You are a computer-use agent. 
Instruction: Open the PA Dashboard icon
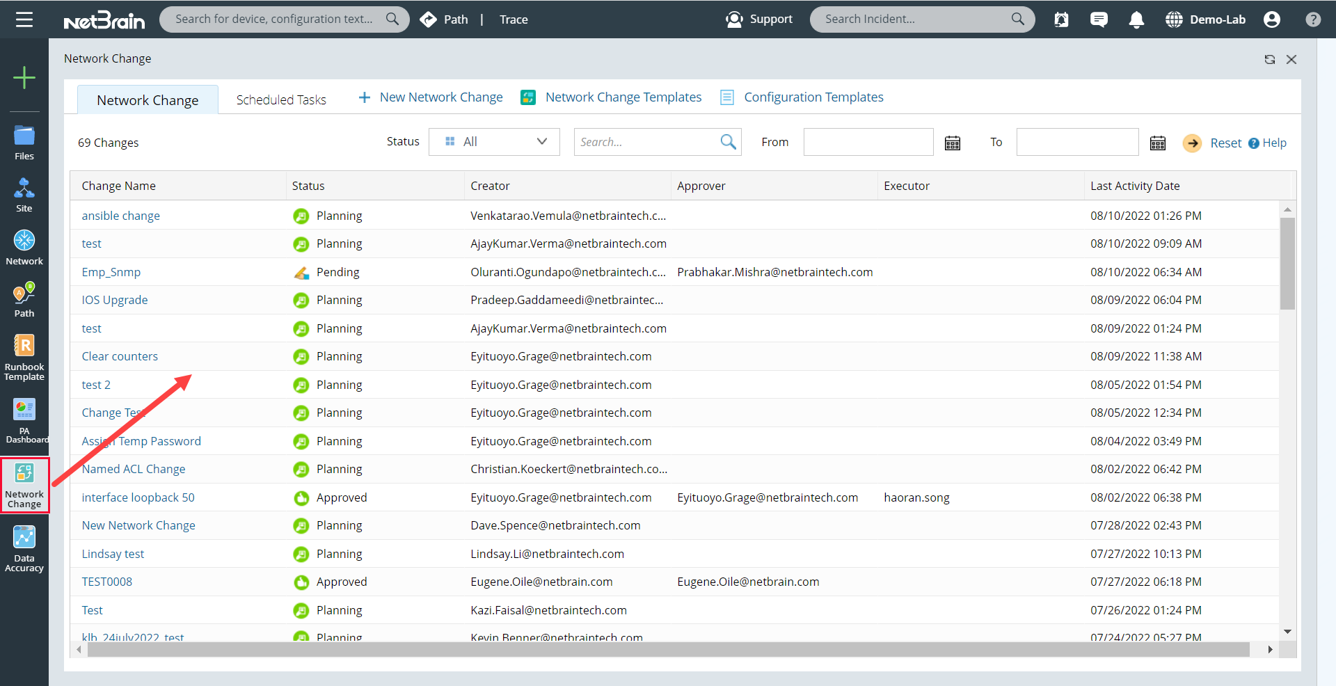pyautogui.click(x=24, y=420)
